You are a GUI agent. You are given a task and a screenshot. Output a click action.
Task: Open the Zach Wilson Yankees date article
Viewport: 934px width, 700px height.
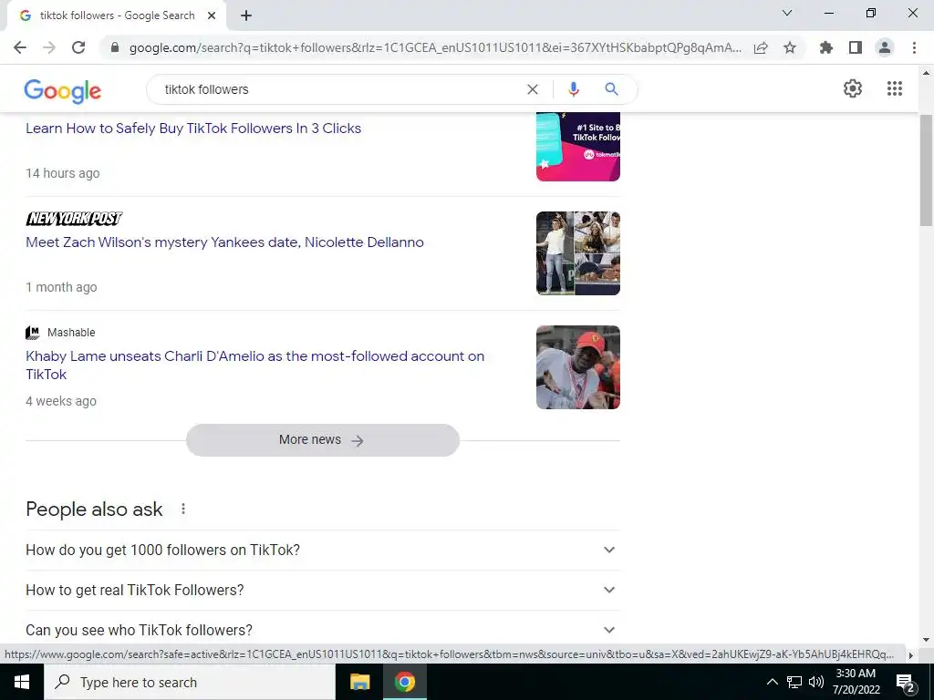coord(224,242)
